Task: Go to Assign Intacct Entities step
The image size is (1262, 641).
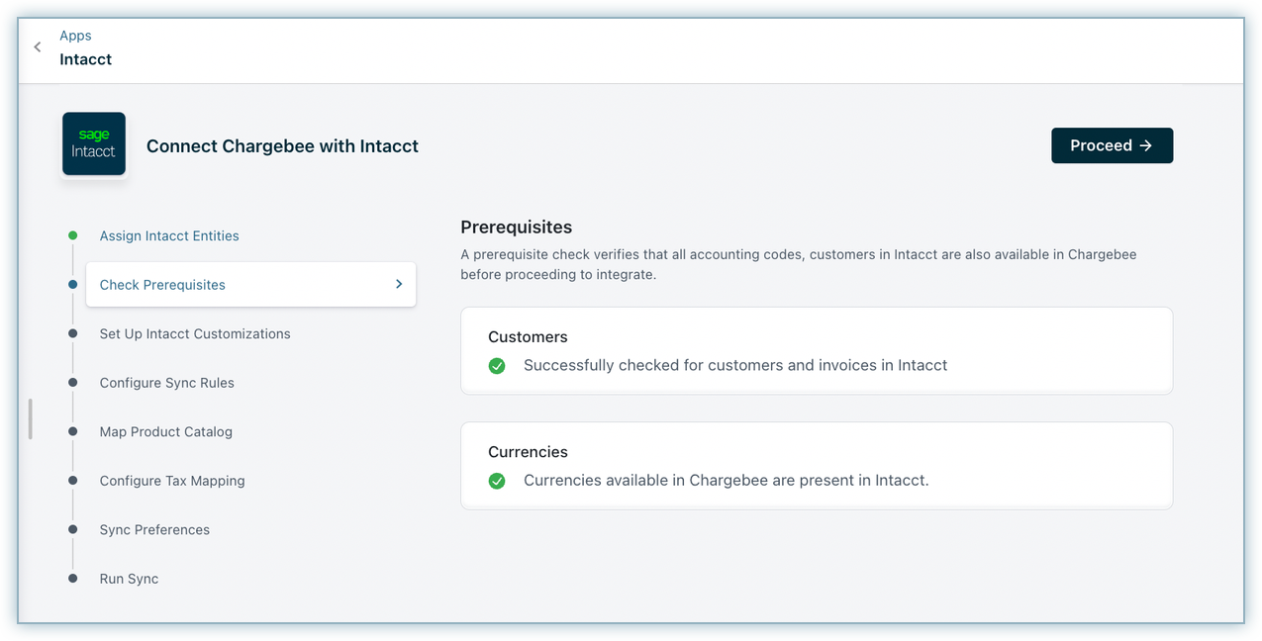Action: point(169,236)
